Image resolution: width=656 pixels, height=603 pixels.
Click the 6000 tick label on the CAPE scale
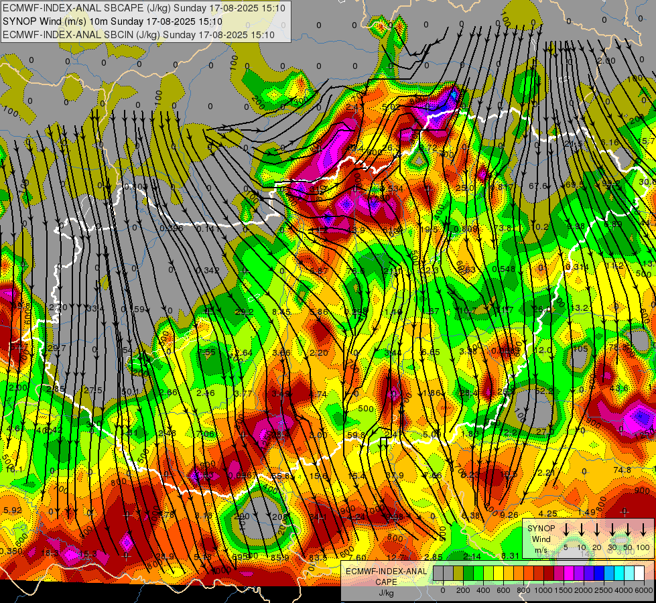[x=645, y=590]
